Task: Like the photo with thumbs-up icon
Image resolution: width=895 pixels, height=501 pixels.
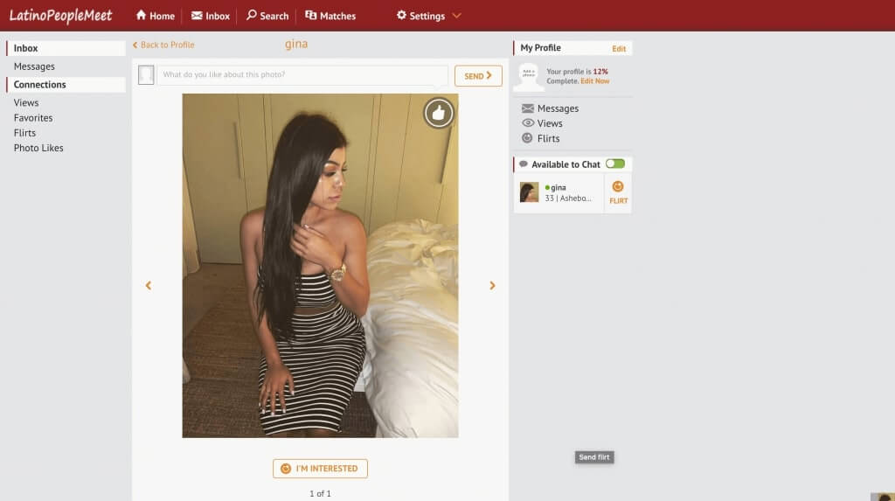Action: click(x=439, y=113)
